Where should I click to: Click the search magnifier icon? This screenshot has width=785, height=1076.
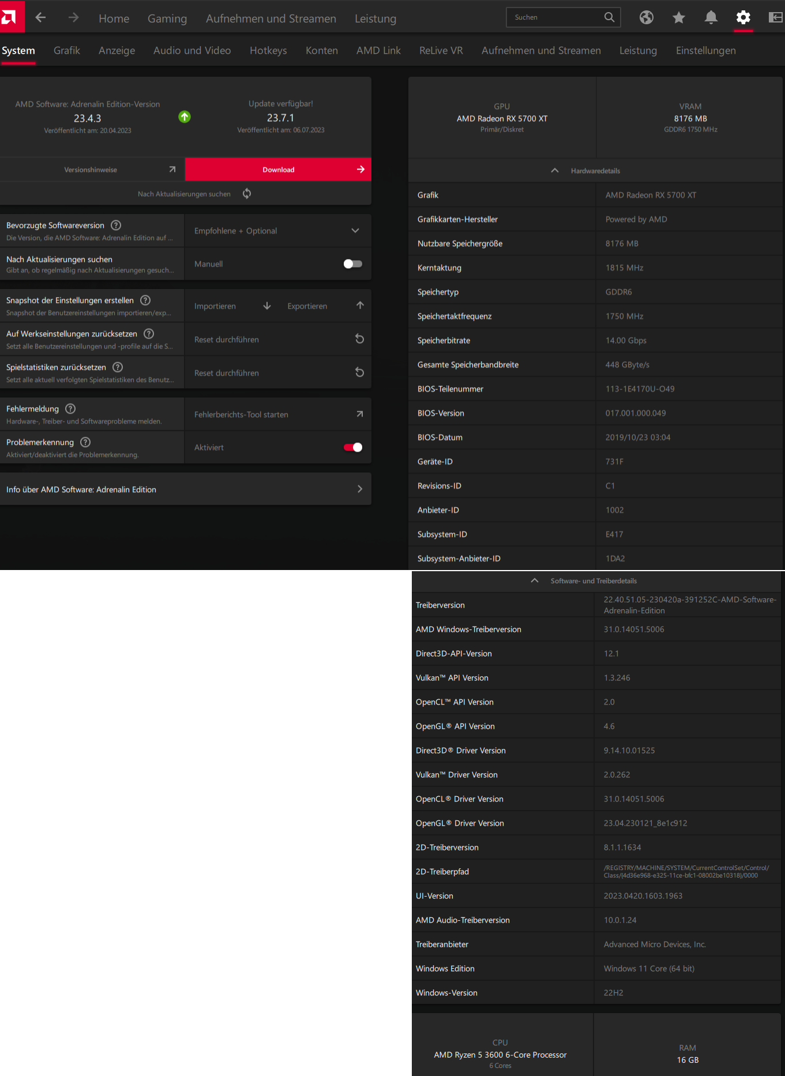(x=609, y=17)
